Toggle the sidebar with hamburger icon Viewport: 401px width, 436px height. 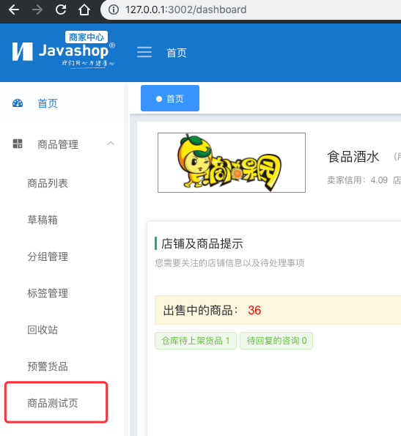pos(144,52)
